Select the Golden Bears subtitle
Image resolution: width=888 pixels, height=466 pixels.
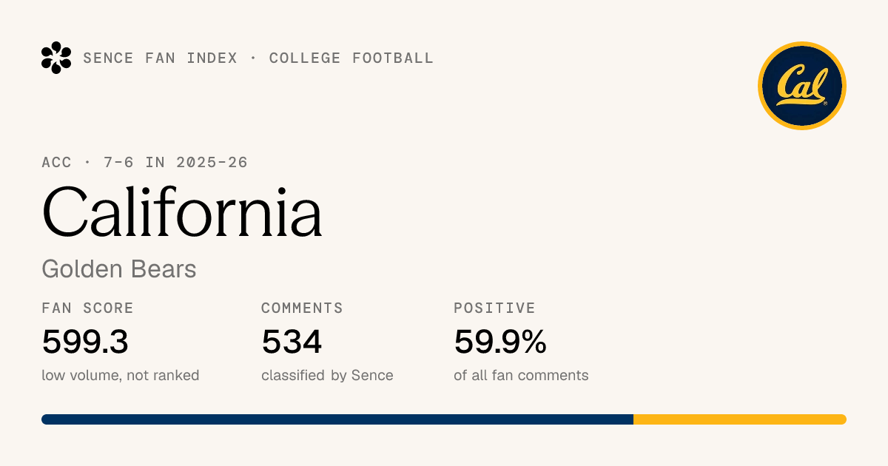tap(119, 269)
